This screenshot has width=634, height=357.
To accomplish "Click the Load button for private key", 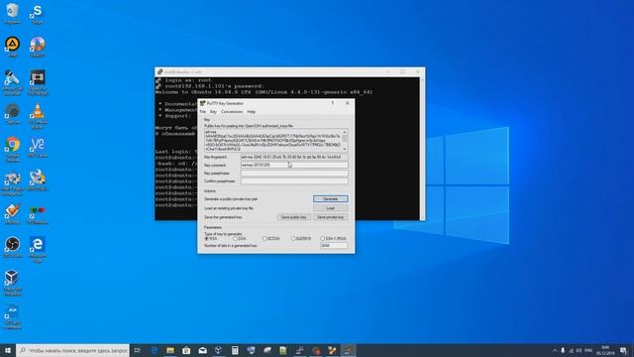I will coord(330,208).
